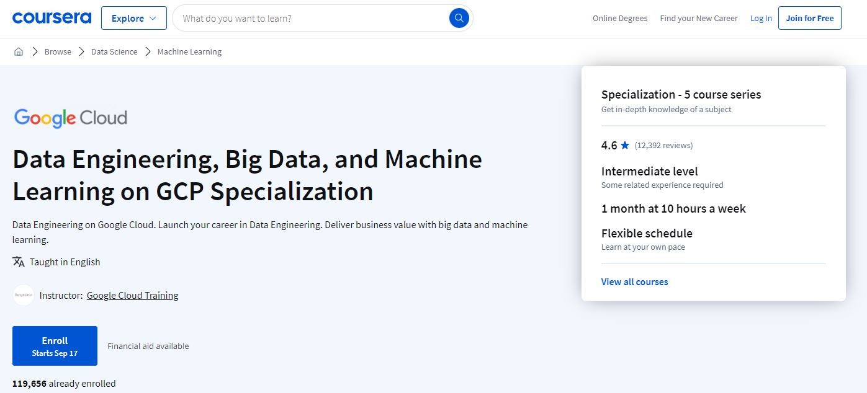Click the Google Cloud Training instructor avatar
The height and width of the screenshot is (393, 867).
point(23,295)
